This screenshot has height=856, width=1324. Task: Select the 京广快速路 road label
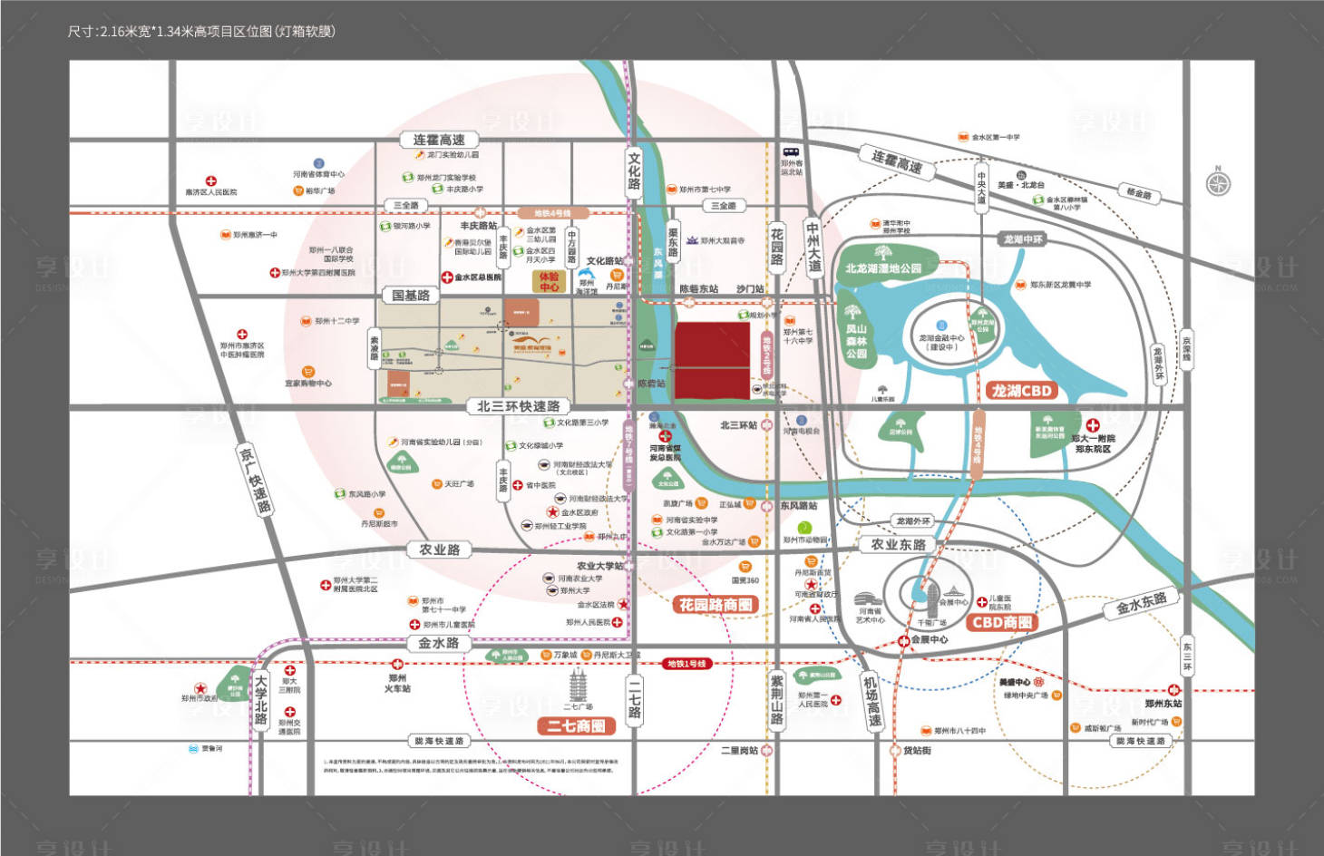tap(255, 479)
